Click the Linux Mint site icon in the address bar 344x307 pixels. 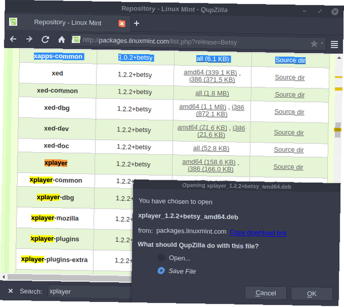[76, 40]
